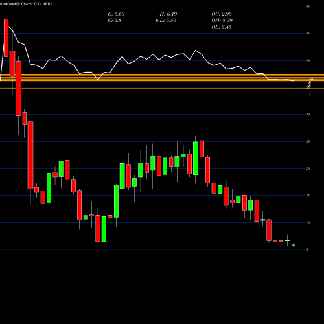
Task: Click the 50 price axis label
Action: (308, 6)
